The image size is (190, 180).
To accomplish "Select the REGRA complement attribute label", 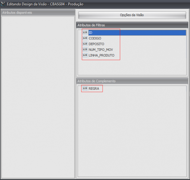I will pos(94,89).
